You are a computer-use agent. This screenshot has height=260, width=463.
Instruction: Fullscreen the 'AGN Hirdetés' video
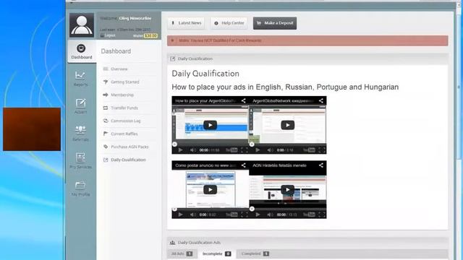pyautogui.click(x=322, y=214)
